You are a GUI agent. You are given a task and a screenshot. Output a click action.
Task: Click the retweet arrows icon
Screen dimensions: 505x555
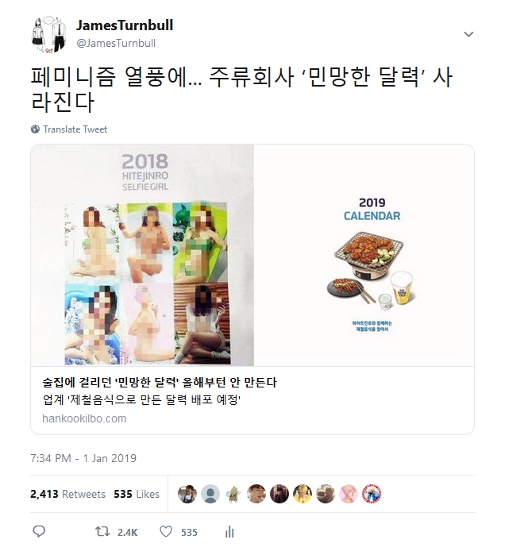pyautogui.click(x=102, y=532)
